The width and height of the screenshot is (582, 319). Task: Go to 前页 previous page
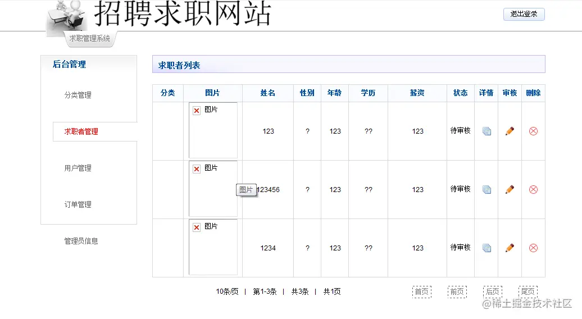457,292
